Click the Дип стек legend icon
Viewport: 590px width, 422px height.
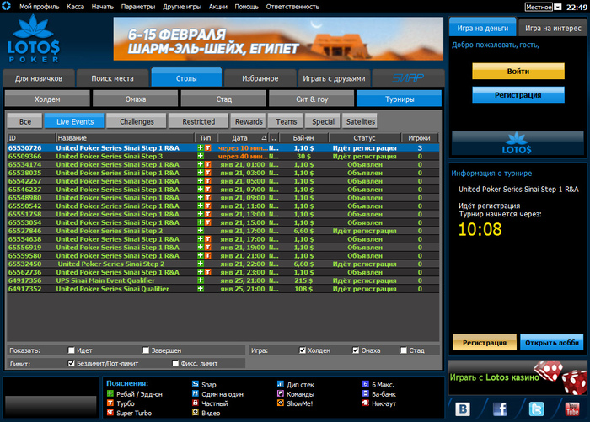[x=281, y=384]
